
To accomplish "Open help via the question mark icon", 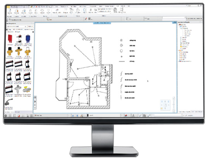I will [x=201, y=5].
